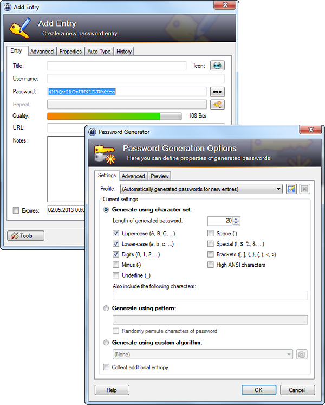Enable the Brackets checkbox

[x=211, y=254]
